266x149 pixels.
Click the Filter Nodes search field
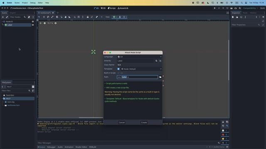(x=18, y=17)
